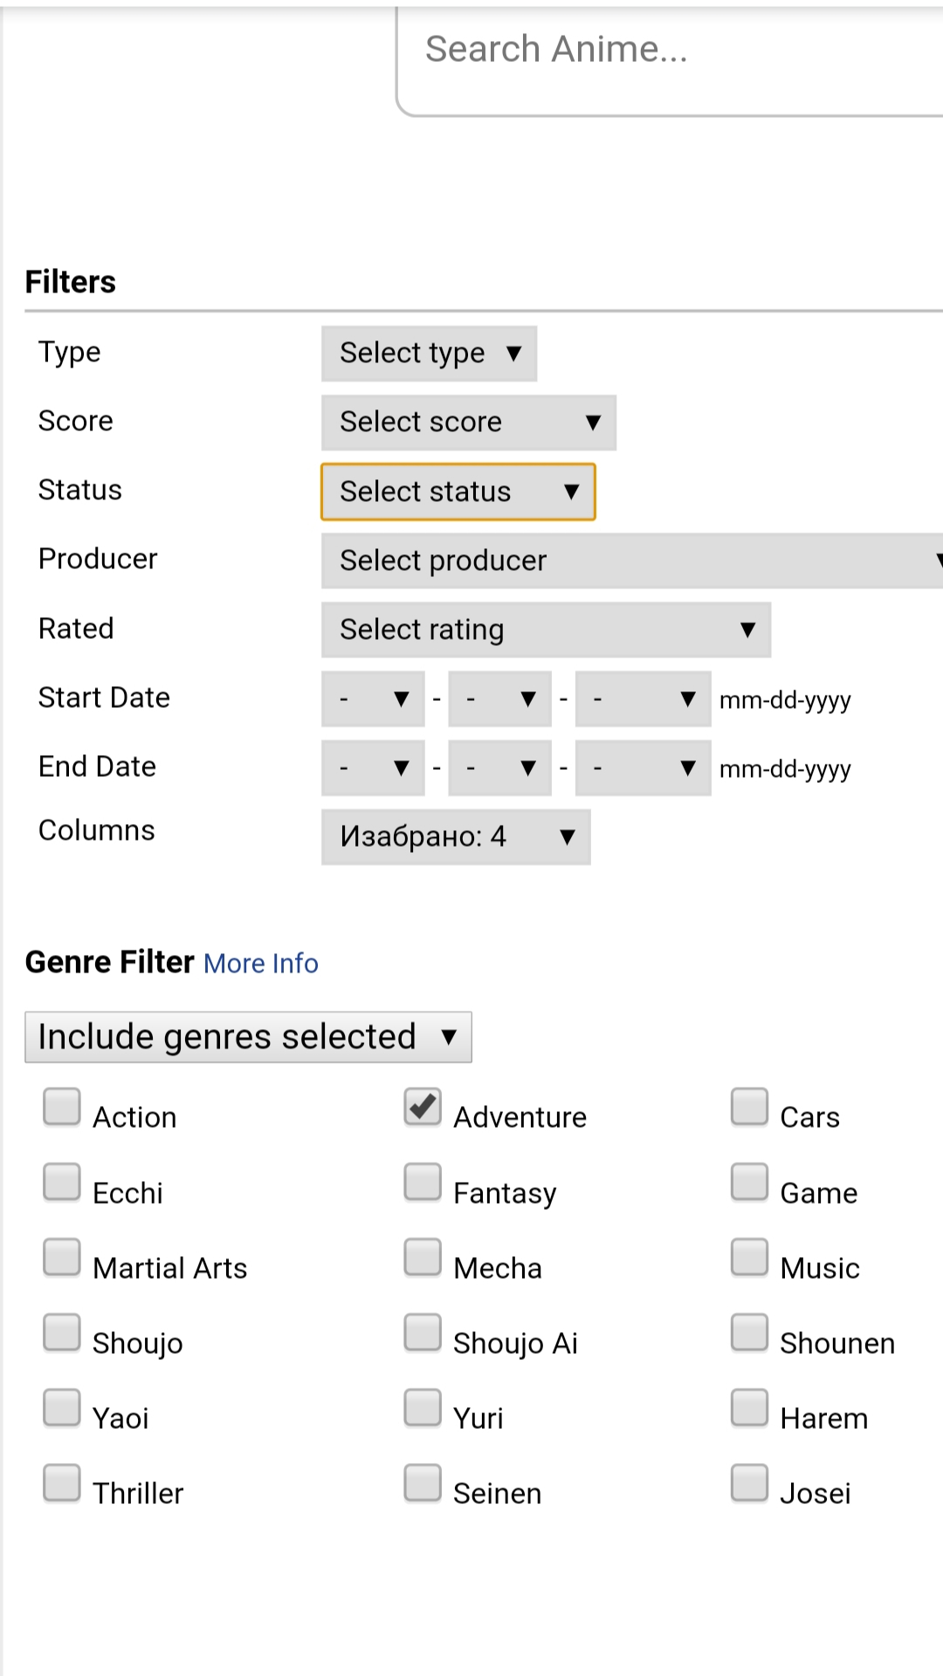Open Include genres selected dropdown

pos(248,1037)
